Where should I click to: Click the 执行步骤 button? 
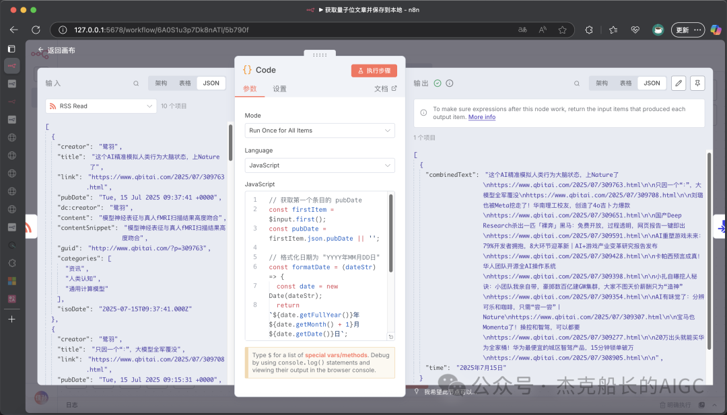coord(374,71)
